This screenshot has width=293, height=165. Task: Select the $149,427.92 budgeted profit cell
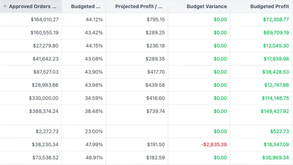275,111
